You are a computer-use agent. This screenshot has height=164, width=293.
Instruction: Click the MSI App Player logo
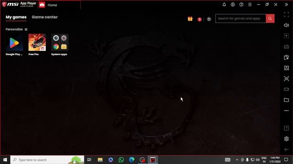pos(19,5)
